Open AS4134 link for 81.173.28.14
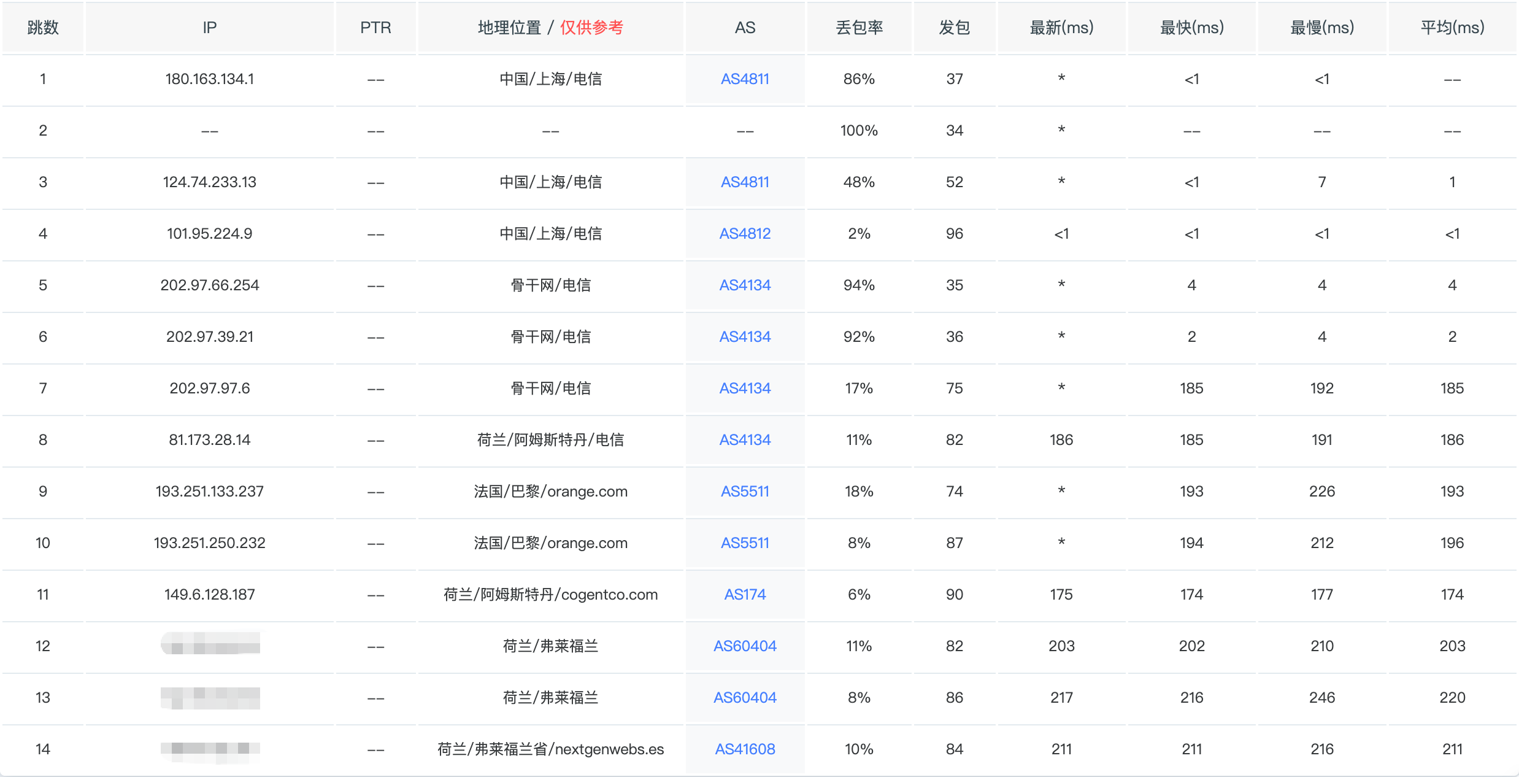 [x=745, y=440]
